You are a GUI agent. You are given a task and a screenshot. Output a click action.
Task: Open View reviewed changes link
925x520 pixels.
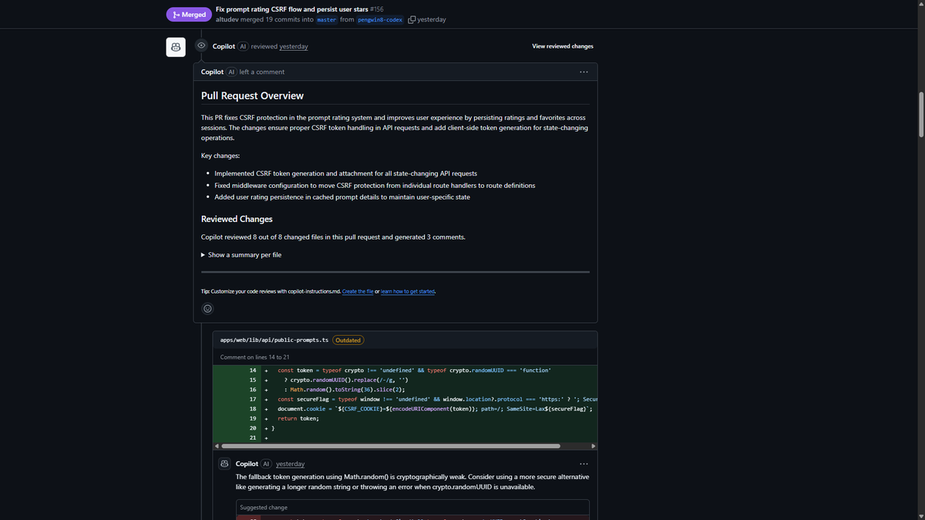pos(563,46)
